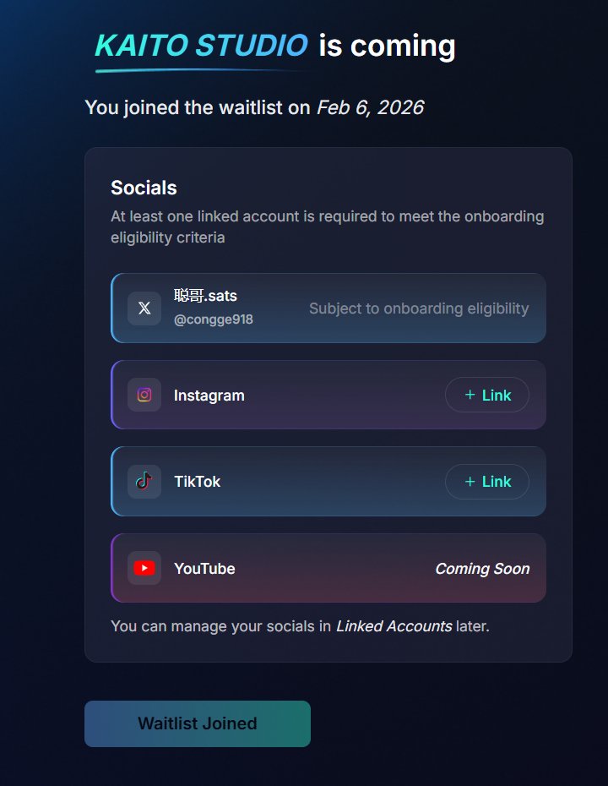The width and height of the screenshot is (608, 786).
Task: Select the Instagram row label
Action: (x=209, y=396)
